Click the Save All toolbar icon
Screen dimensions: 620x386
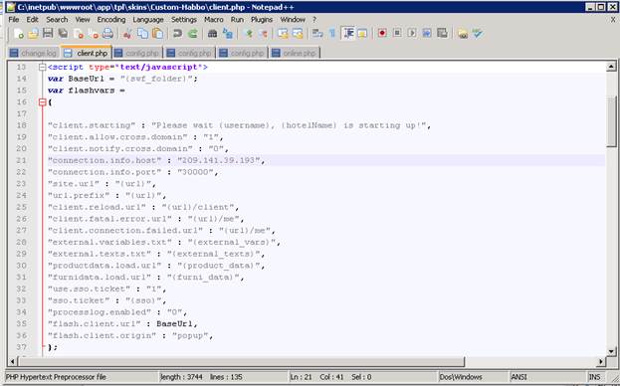[63, 34]
